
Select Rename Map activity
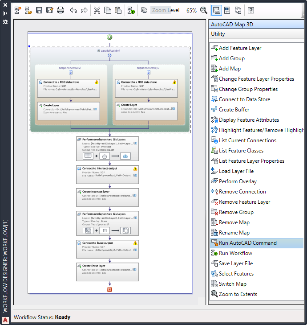click(257, 233)
